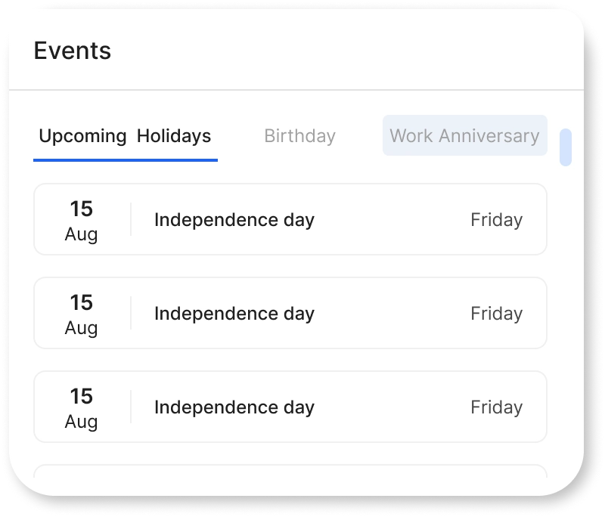Select the Upcoming Holidays tab
This screenshot has width=605, height=517.
click(x=125, y=136)
